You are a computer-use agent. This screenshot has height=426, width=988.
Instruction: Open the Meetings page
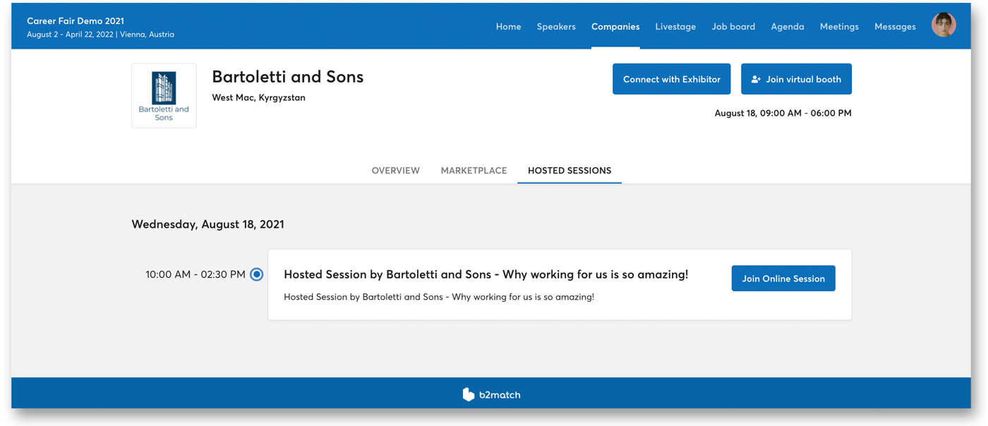point(839,27)
